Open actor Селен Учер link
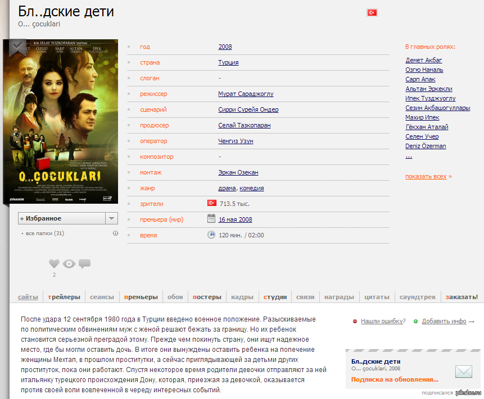Image resolution: width=484 pixels, height=399 pixels. tap(422, 136)
